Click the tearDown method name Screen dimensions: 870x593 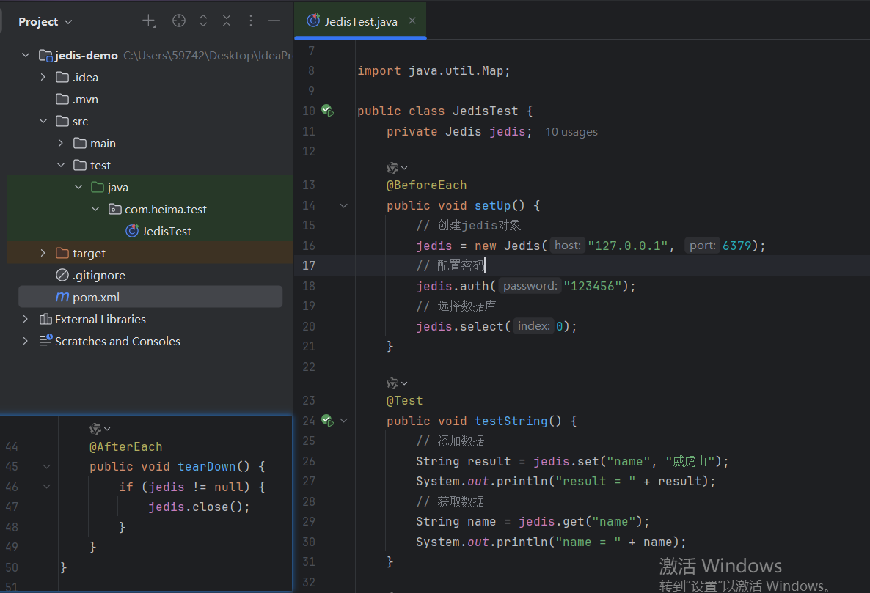point(207,467)
